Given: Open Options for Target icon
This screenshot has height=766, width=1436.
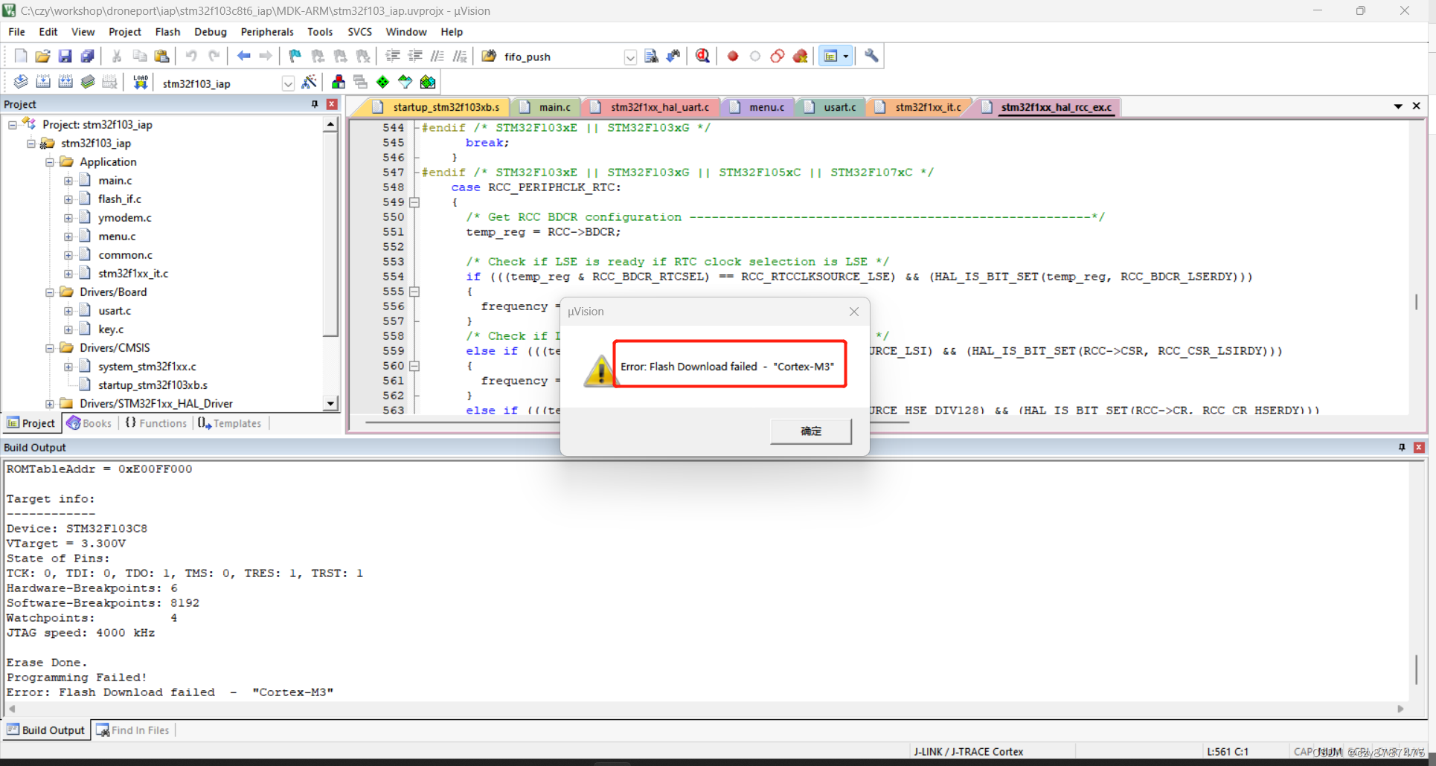Looking at the screenshot, I should pos(309,82).
